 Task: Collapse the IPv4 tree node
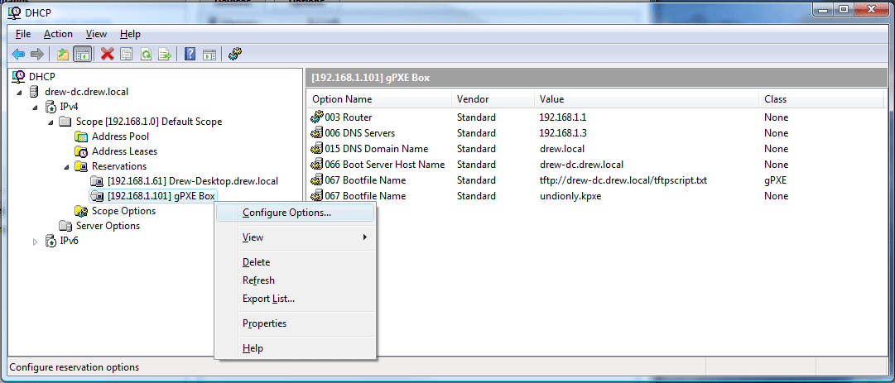(35, 107)
